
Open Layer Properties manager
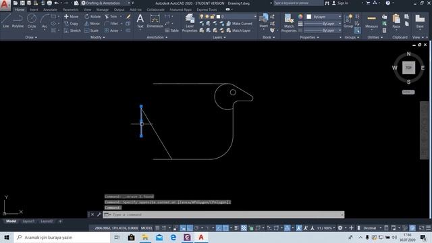tap(190, 23)
